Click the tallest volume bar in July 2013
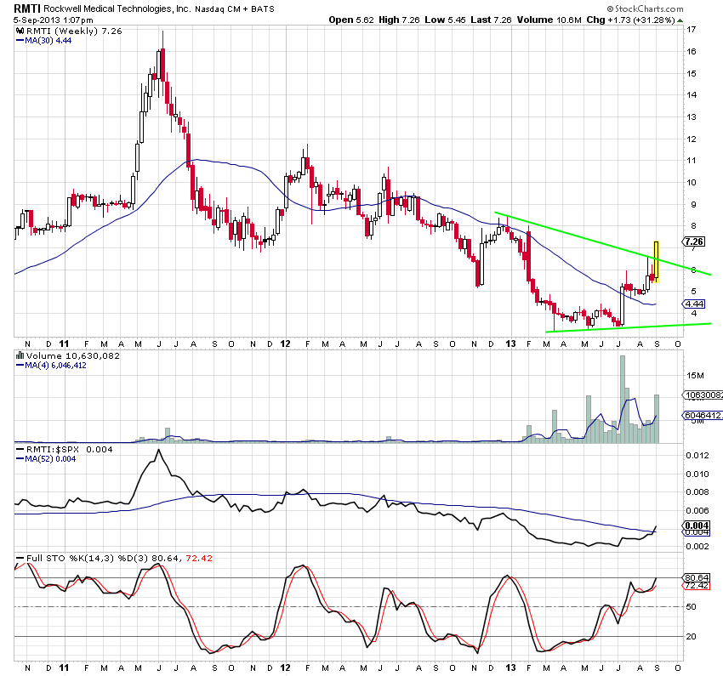Image resolution: width=723 pixels, height=676 pixels. click(x=623, y=399)
